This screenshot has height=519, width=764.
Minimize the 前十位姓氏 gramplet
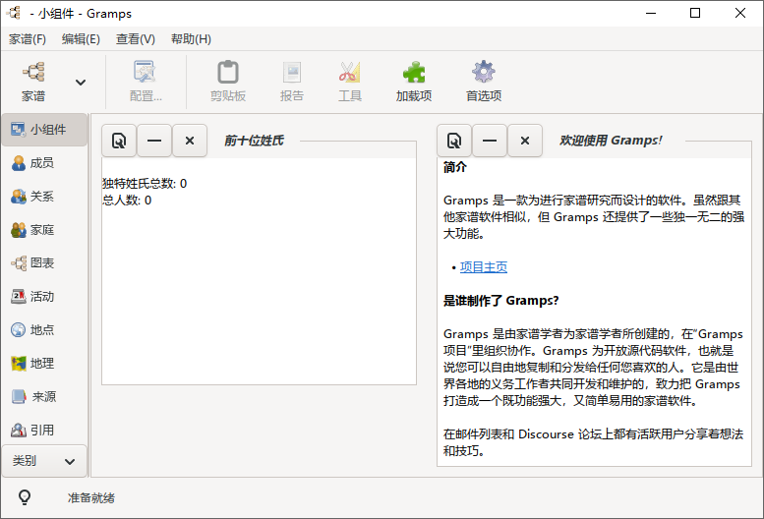coord(154,141)
